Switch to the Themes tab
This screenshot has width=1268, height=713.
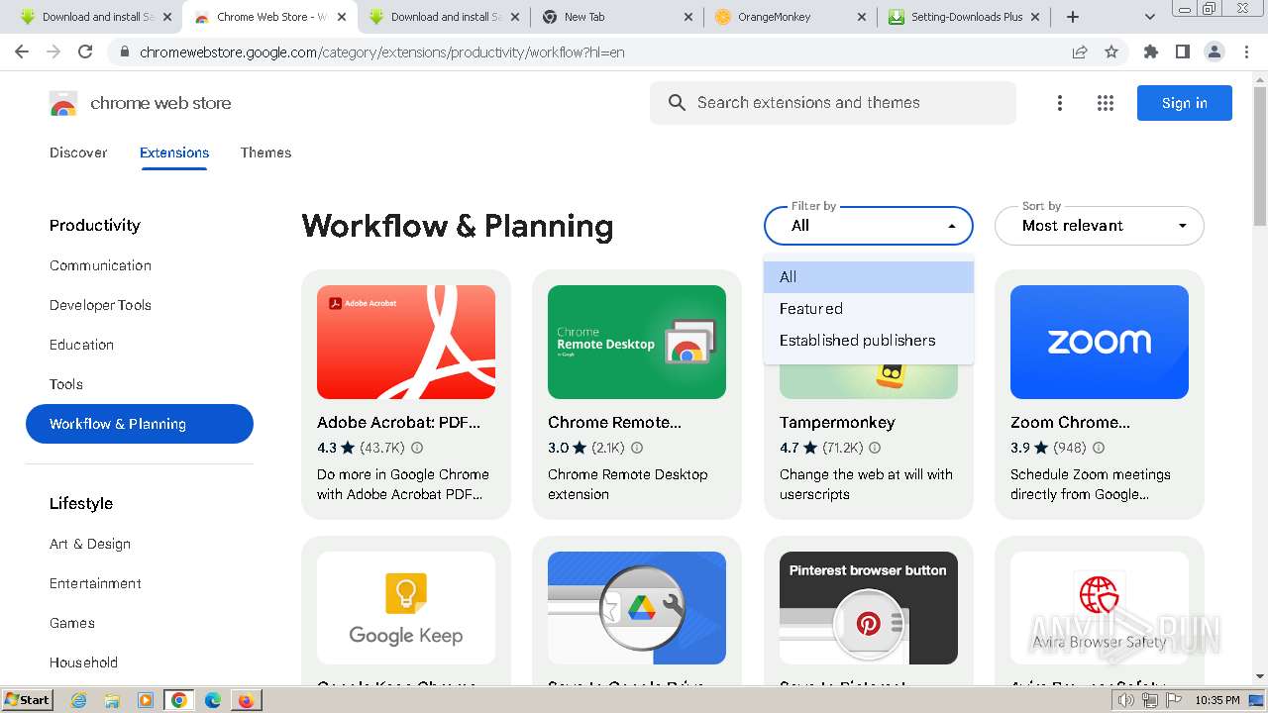pos(265,153)
